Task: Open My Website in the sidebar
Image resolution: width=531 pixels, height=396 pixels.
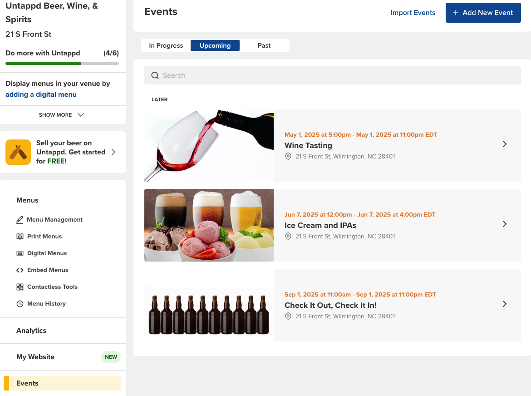Action: tap(35, 357)
